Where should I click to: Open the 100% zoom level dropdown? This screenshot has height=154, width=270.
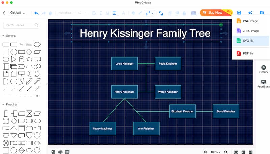pyautogui.click(x=215, y=152)
